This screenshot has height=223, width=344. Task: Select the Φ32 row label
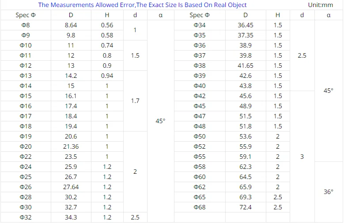pos(26,217)
